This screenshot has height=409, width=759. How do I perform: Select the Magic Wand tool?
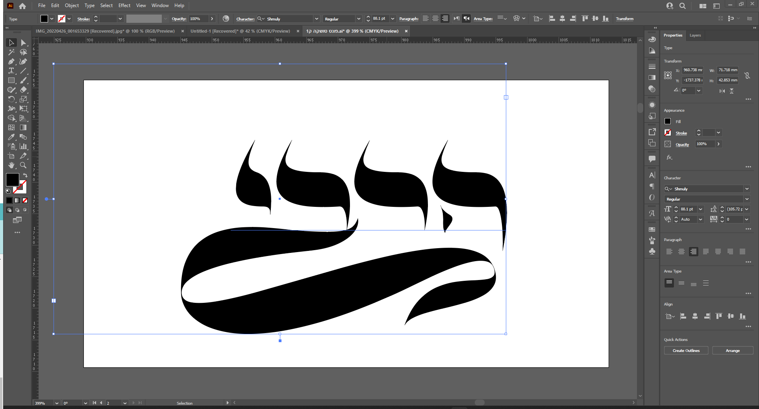(x=11, y=52)
